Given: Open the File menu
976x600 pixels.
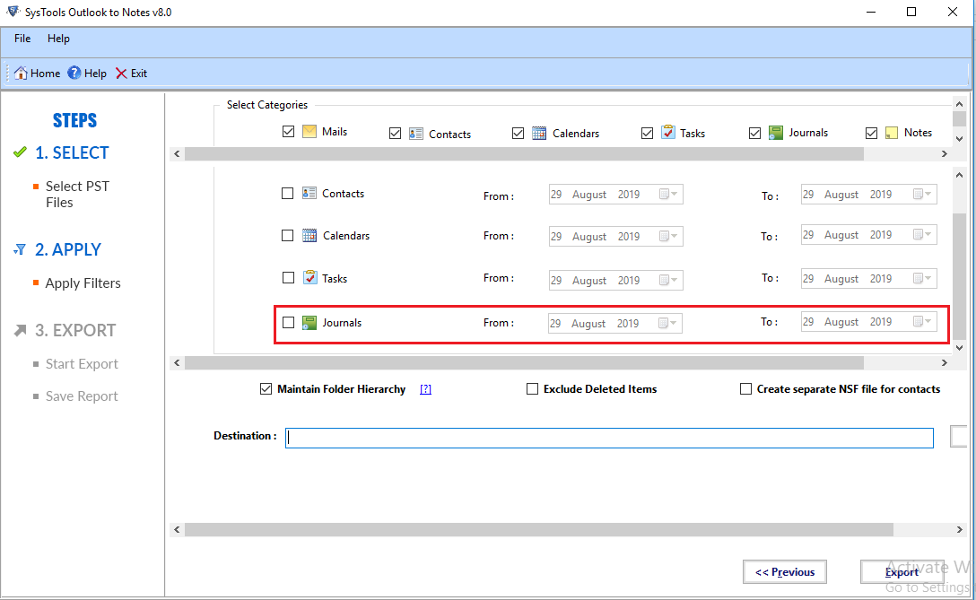Looking at the screenshot, I should 22,39.
